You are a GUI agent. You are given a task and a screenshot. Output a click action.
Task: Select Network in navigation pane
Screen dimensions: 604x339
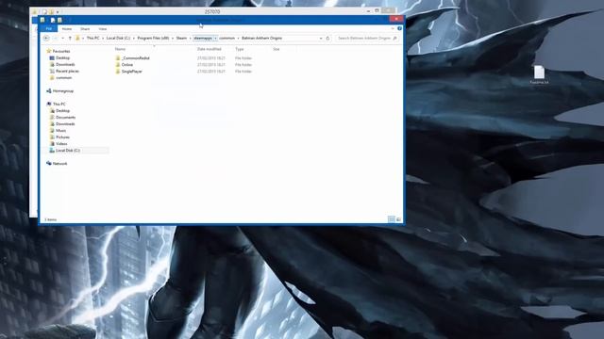tap(59, 163)
